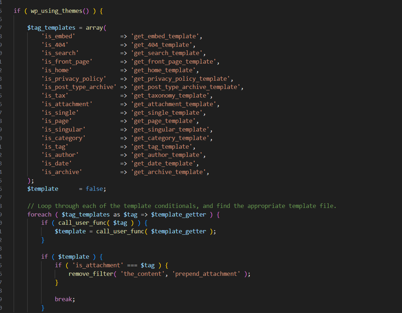Click the foreach keyword
This screenshot has width=402, height=313.
pyautogui.click(x=39, y=214)
